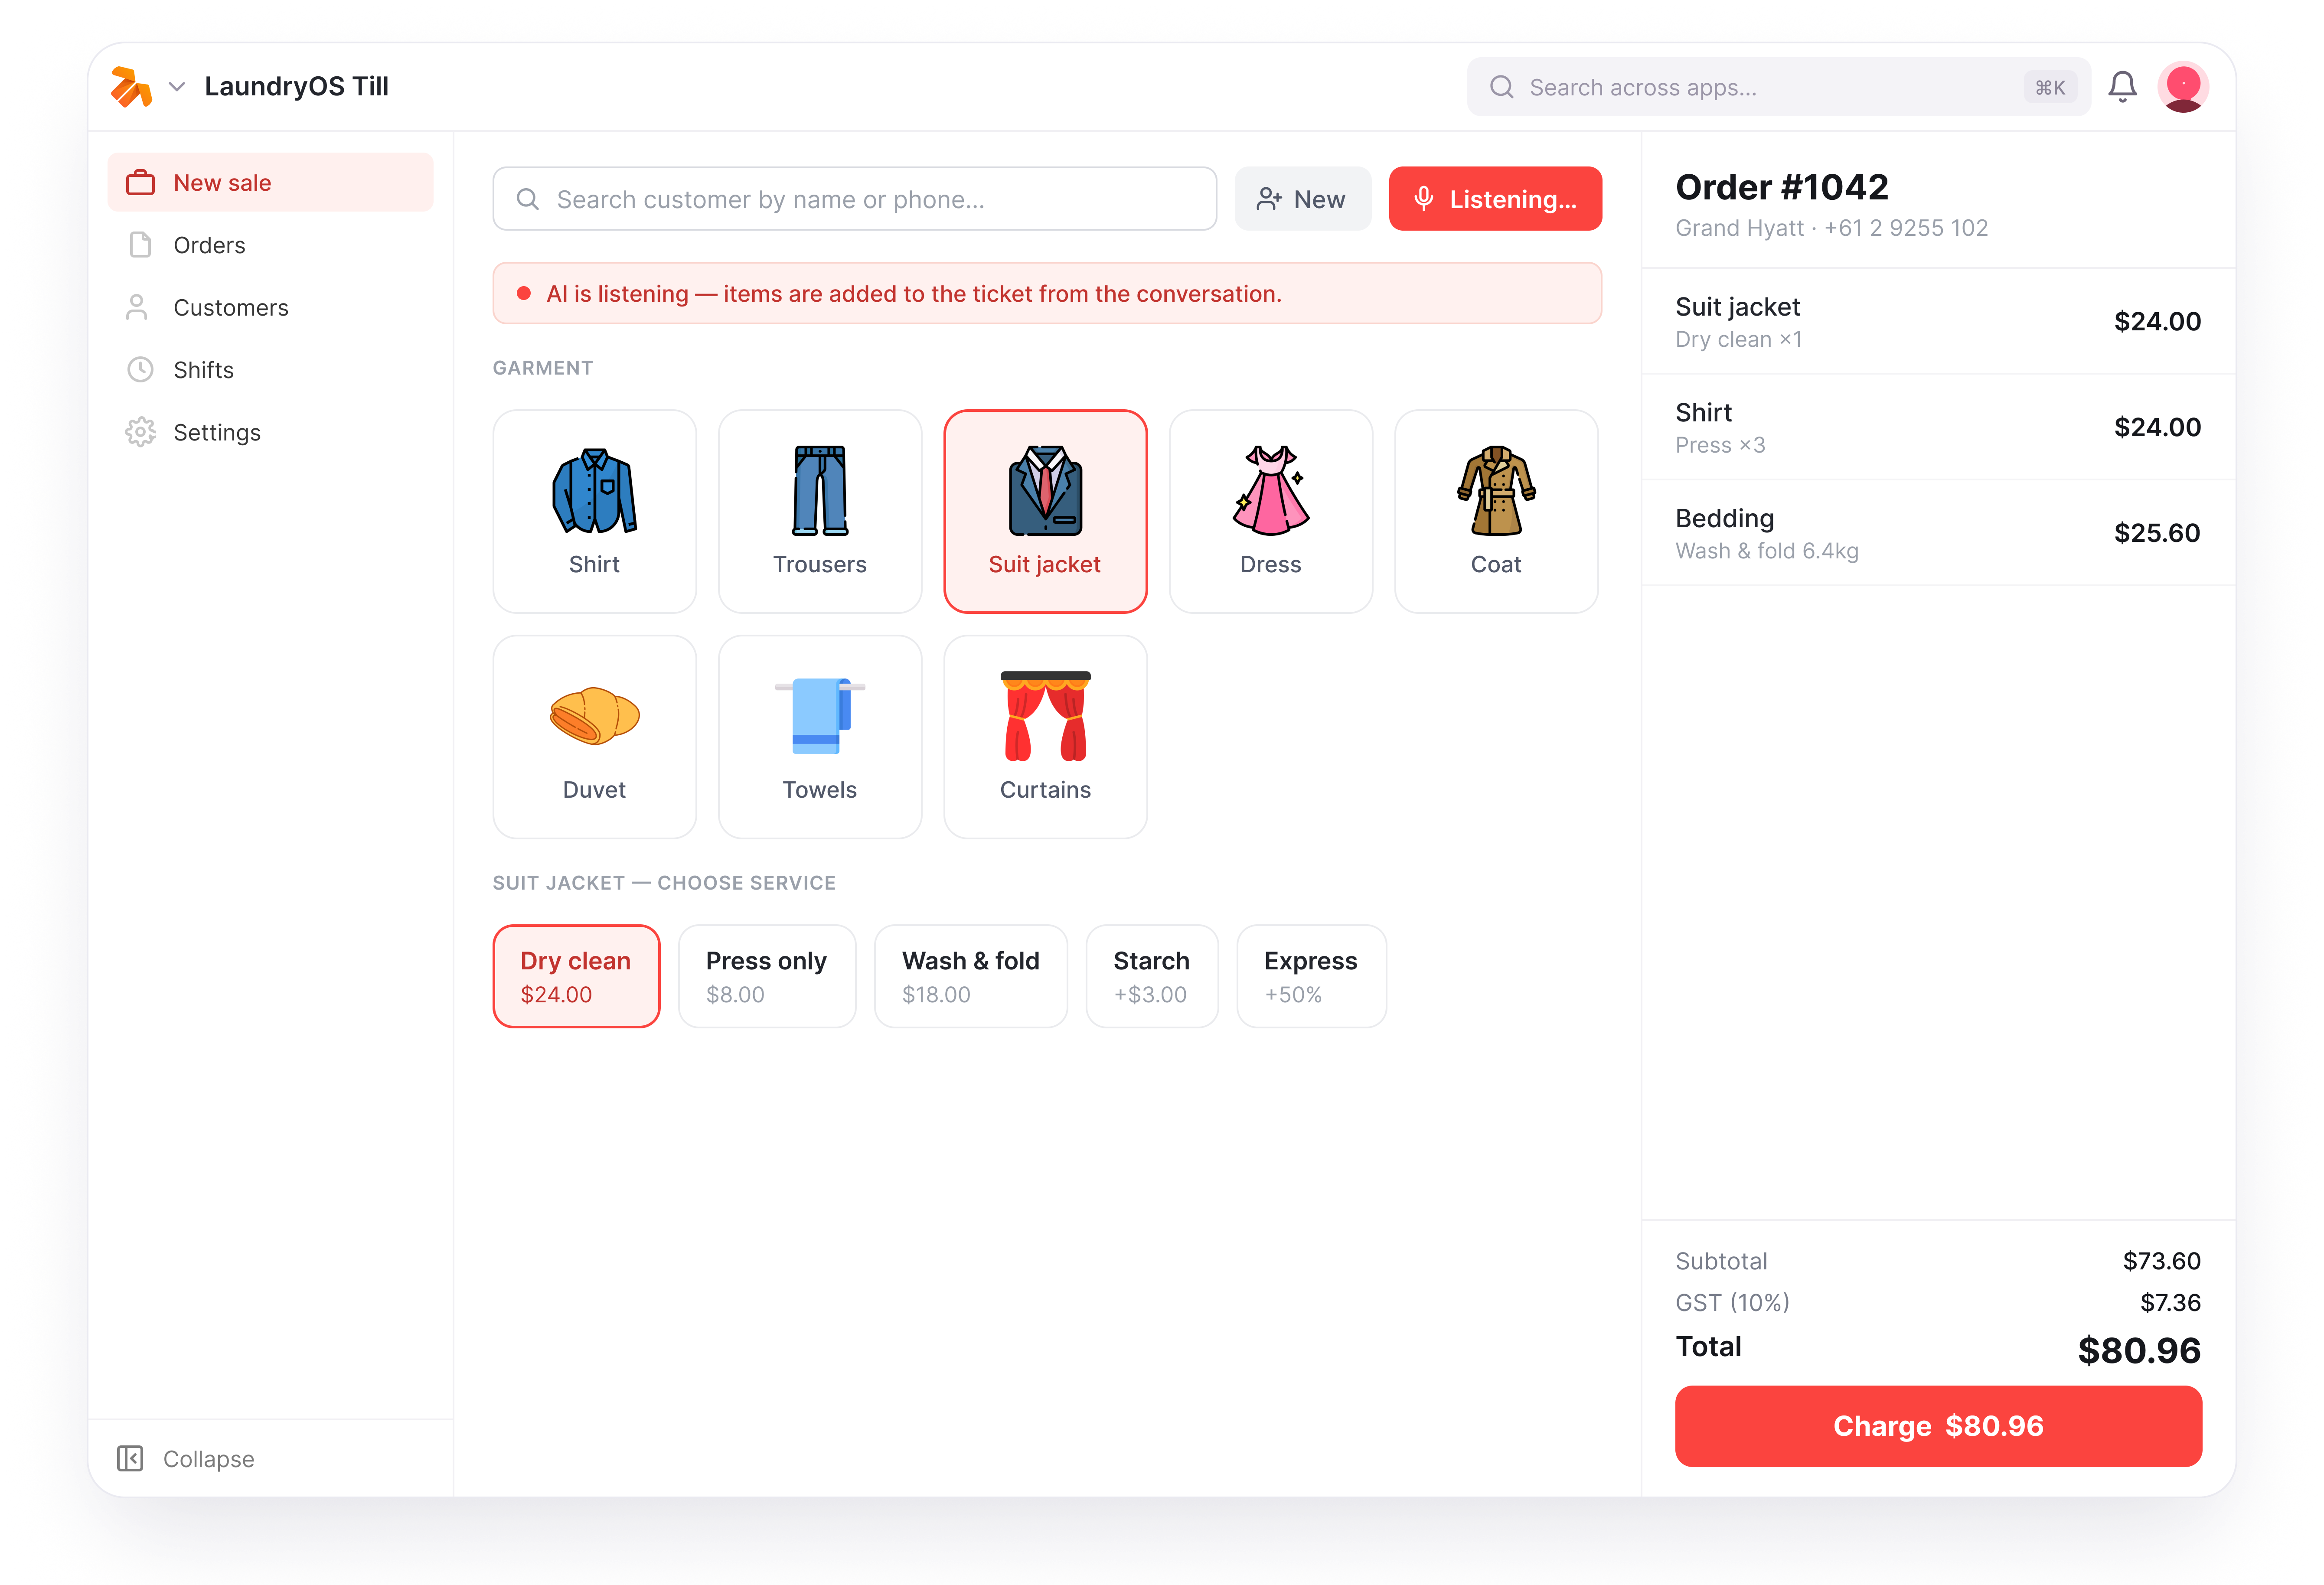Focus the customer name or phone search box

coord(854,199)
